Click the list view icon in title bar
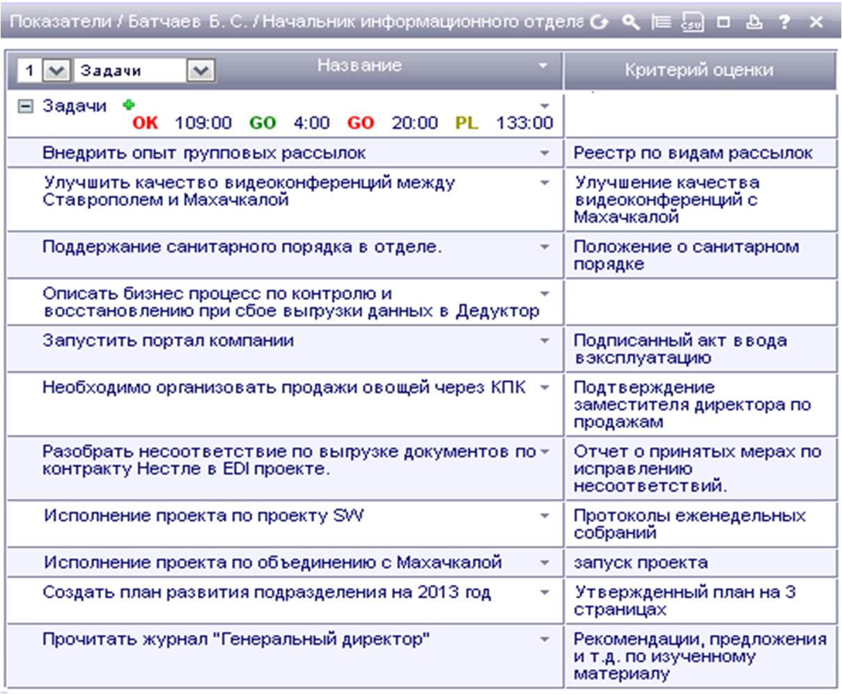The height and width of the screenshot is (694, 842). [x=661, y=22]
